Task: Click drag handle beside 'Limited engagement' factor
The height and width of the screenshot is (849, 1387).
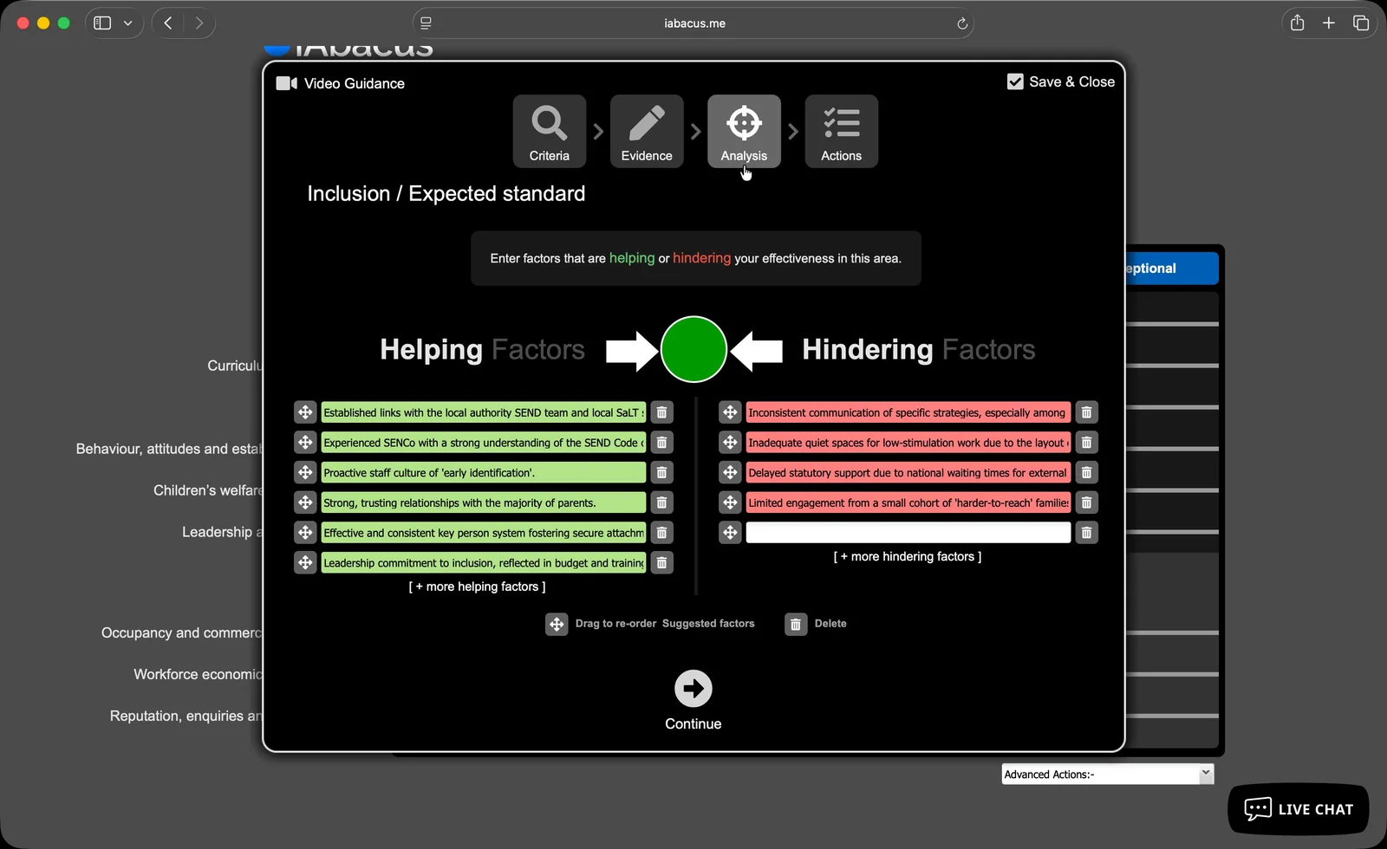Action: [x=730, y=502]
